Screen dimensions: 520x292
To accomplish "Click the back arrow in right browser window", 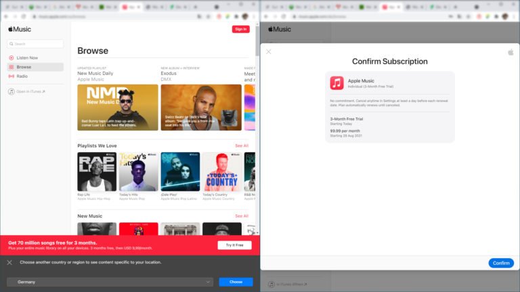I will tap(266, 16).
